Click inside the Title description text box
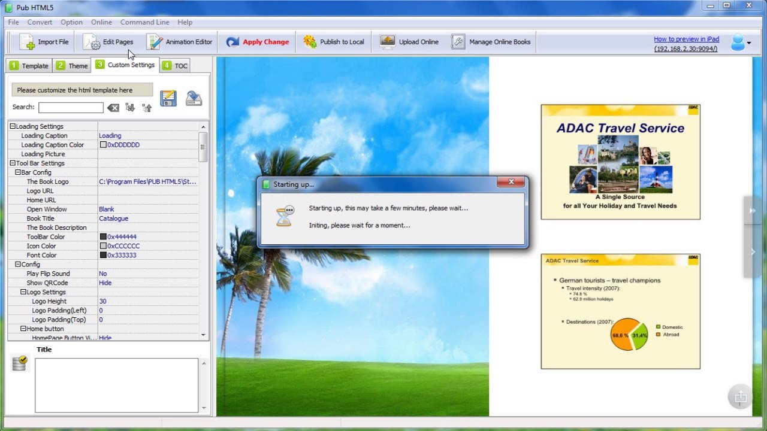 [116, 386]
